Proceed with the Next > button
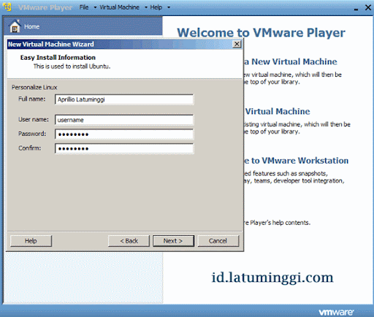Image resolution: width=374 pixels, height=317 pixels. 173,241
